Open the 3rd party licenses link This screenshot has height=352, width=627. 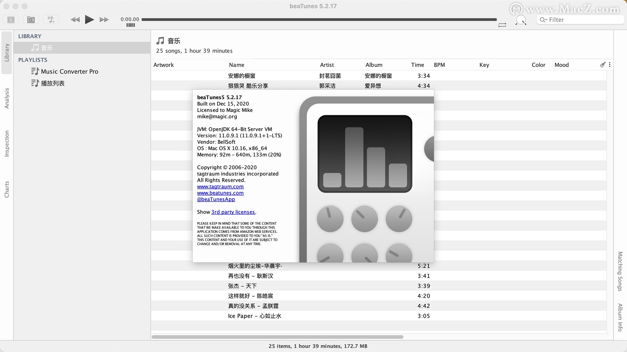coord(233,212)
